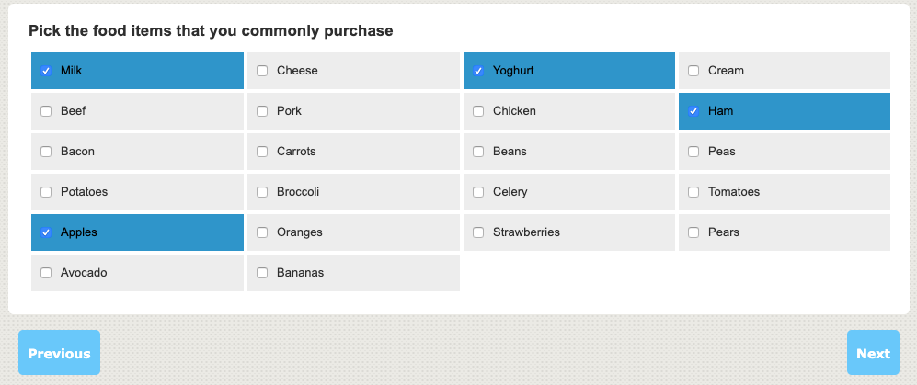Tick the Chicken checkbox

click(x=478, y=111)
